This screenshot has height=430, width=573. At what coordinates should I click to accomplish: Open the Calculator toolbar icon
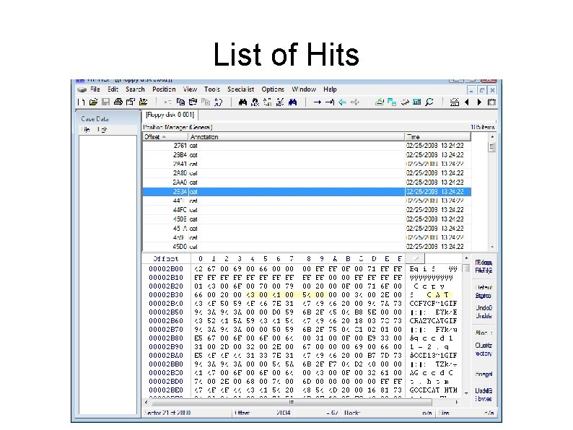417,102
